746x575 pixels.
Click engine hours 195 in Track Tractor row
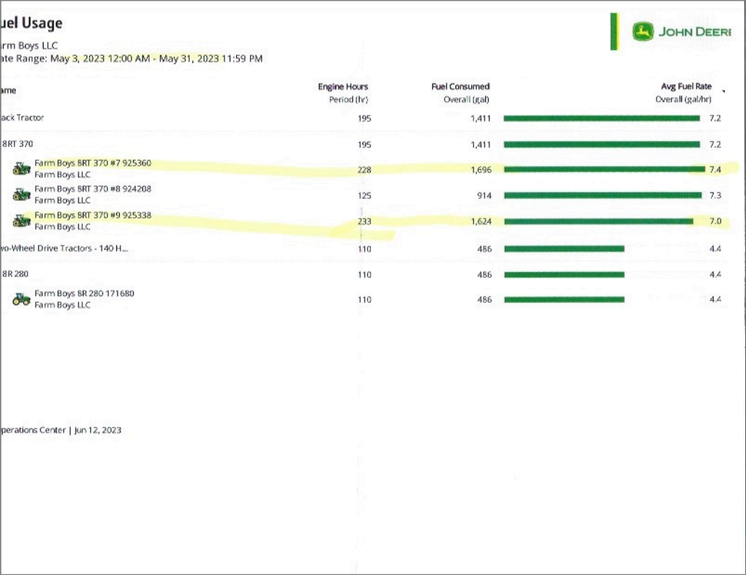365,118
